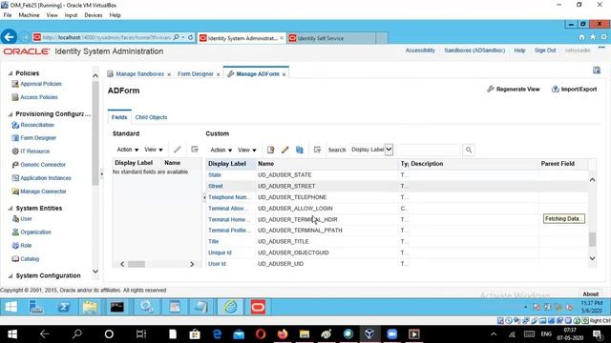Click the browser refresh icon
Screen dimensions: 611x343
point(191,37)
